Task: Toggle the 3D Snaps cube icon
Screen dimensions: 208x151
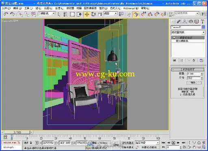Action: coord(136,14)
